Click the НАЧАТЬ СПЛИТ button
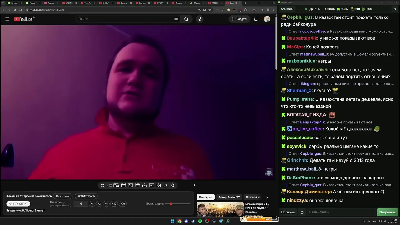Screen dimensions: 400x225 (x=18, y=204)
